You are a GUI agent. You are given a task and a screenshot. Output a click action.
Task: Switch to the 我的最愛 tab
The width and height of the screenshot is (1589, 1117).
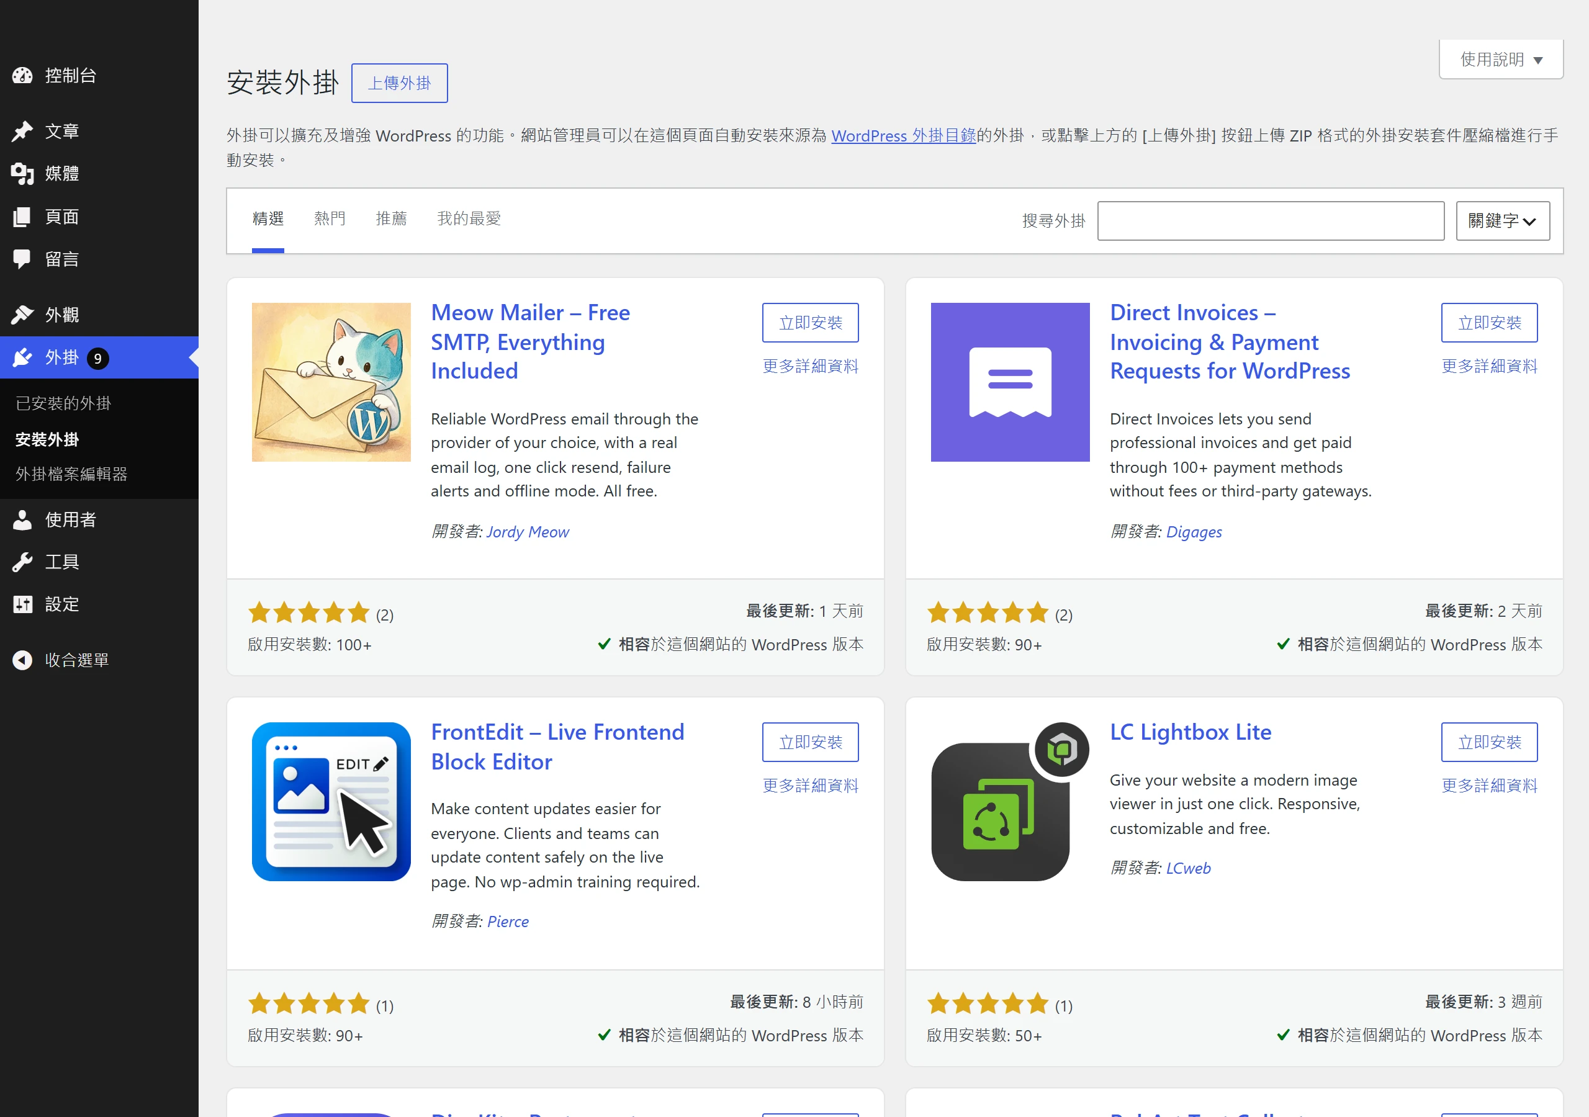click(x=469, y=218)
